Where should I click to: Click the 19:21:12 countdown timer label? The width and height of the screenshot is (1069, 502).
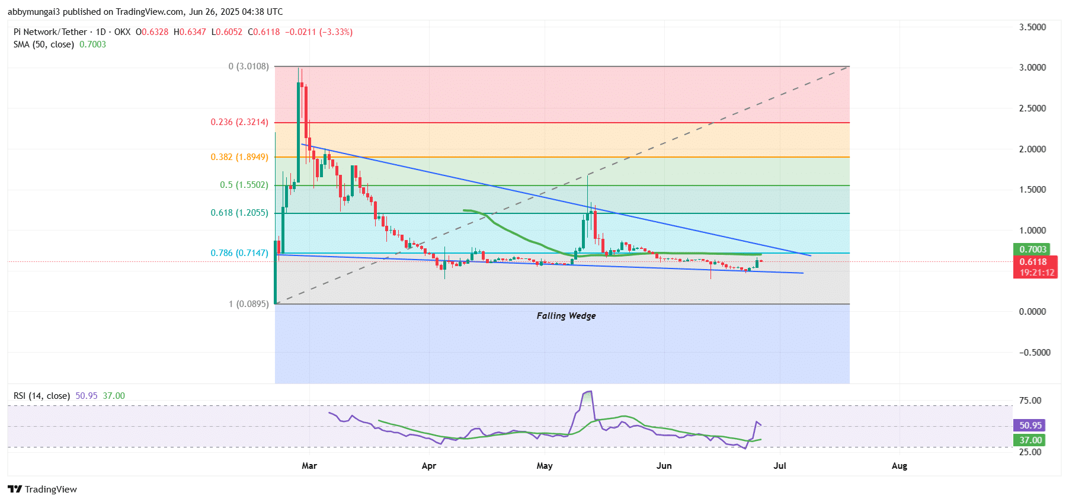point(1036,273)
